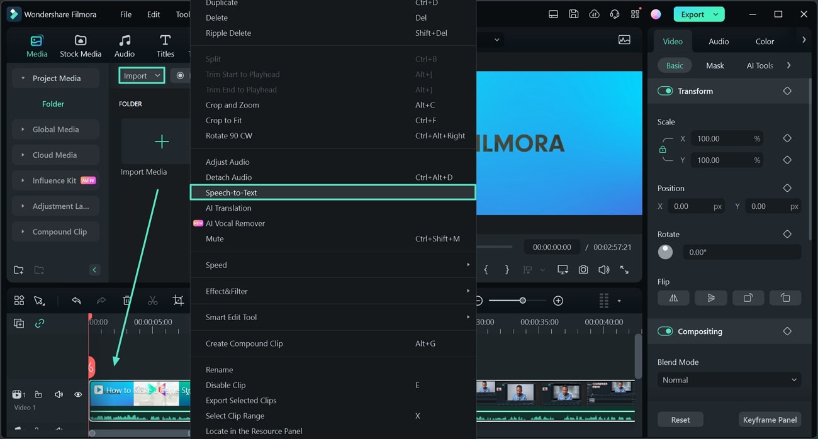Image resolution: width=818 pixels, height=439 pixels.
Task: Open the Audio library tab
Action: 125,47
